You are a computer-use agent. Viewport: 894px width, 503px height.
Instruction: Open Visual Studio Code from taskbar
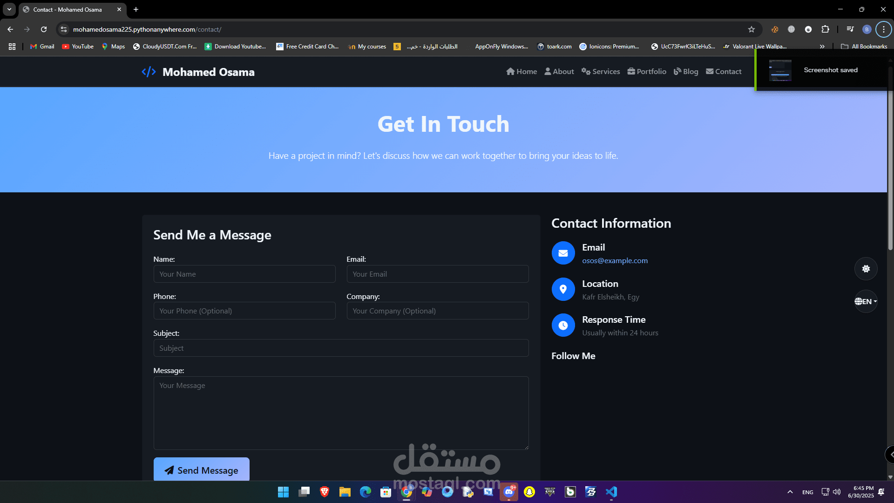(x=611, y=492)
